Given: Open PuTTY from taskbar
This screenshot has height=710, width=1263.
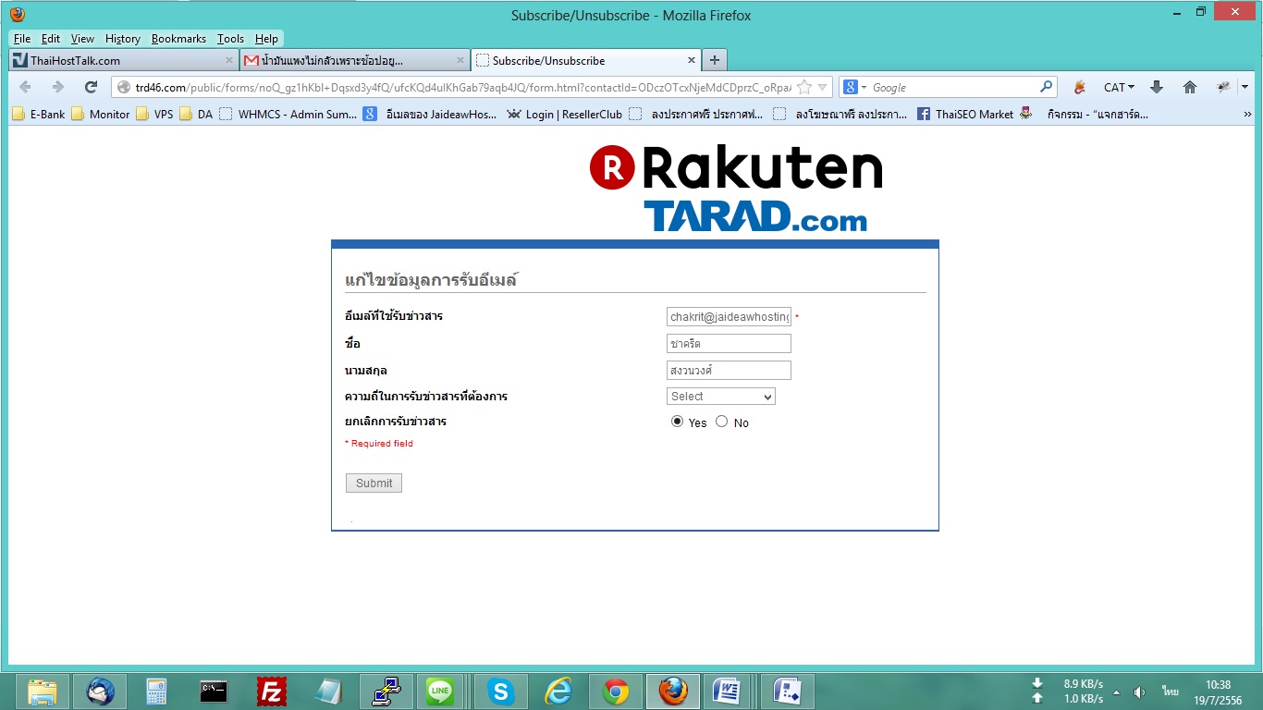Looking at the screenshot, I should 386,692.
